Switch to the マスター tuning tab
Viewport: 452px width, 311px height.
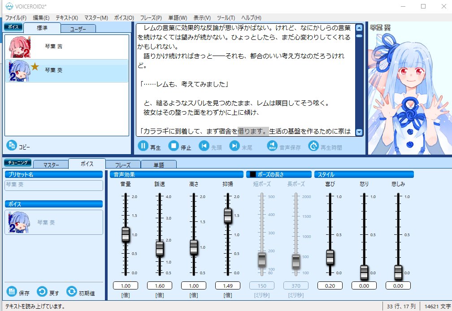click(51, 165)
